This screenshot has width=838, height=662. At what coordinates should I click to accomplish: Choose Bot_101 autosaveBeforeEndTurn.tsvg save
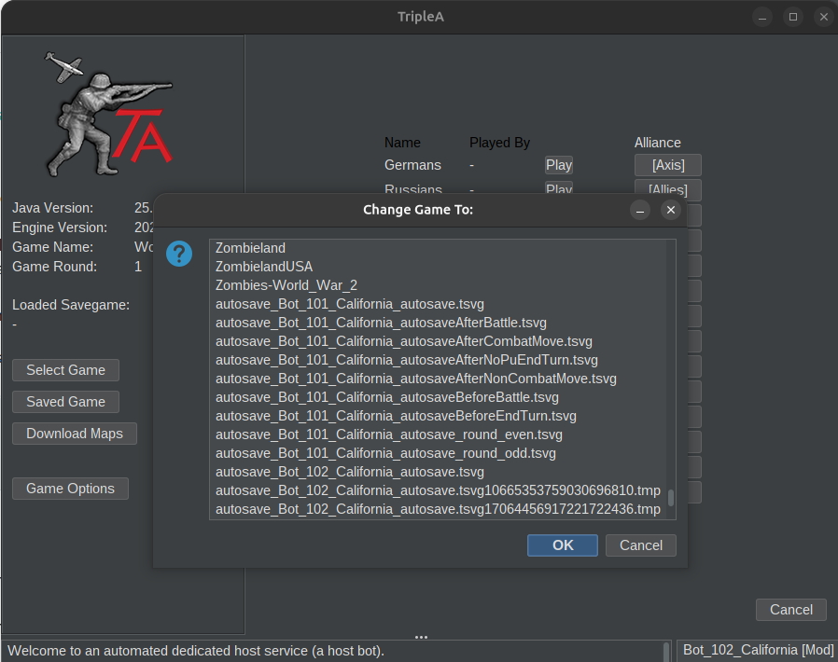439,417
